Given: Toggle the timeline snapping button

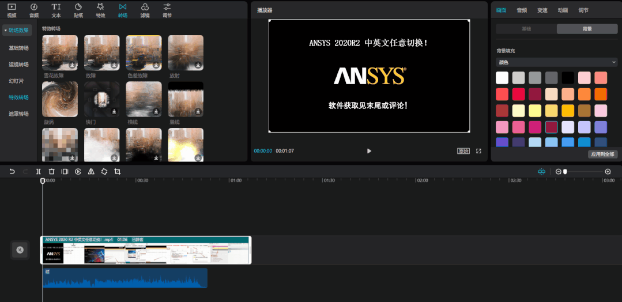Looking at the screenshot, I should 541,172.
